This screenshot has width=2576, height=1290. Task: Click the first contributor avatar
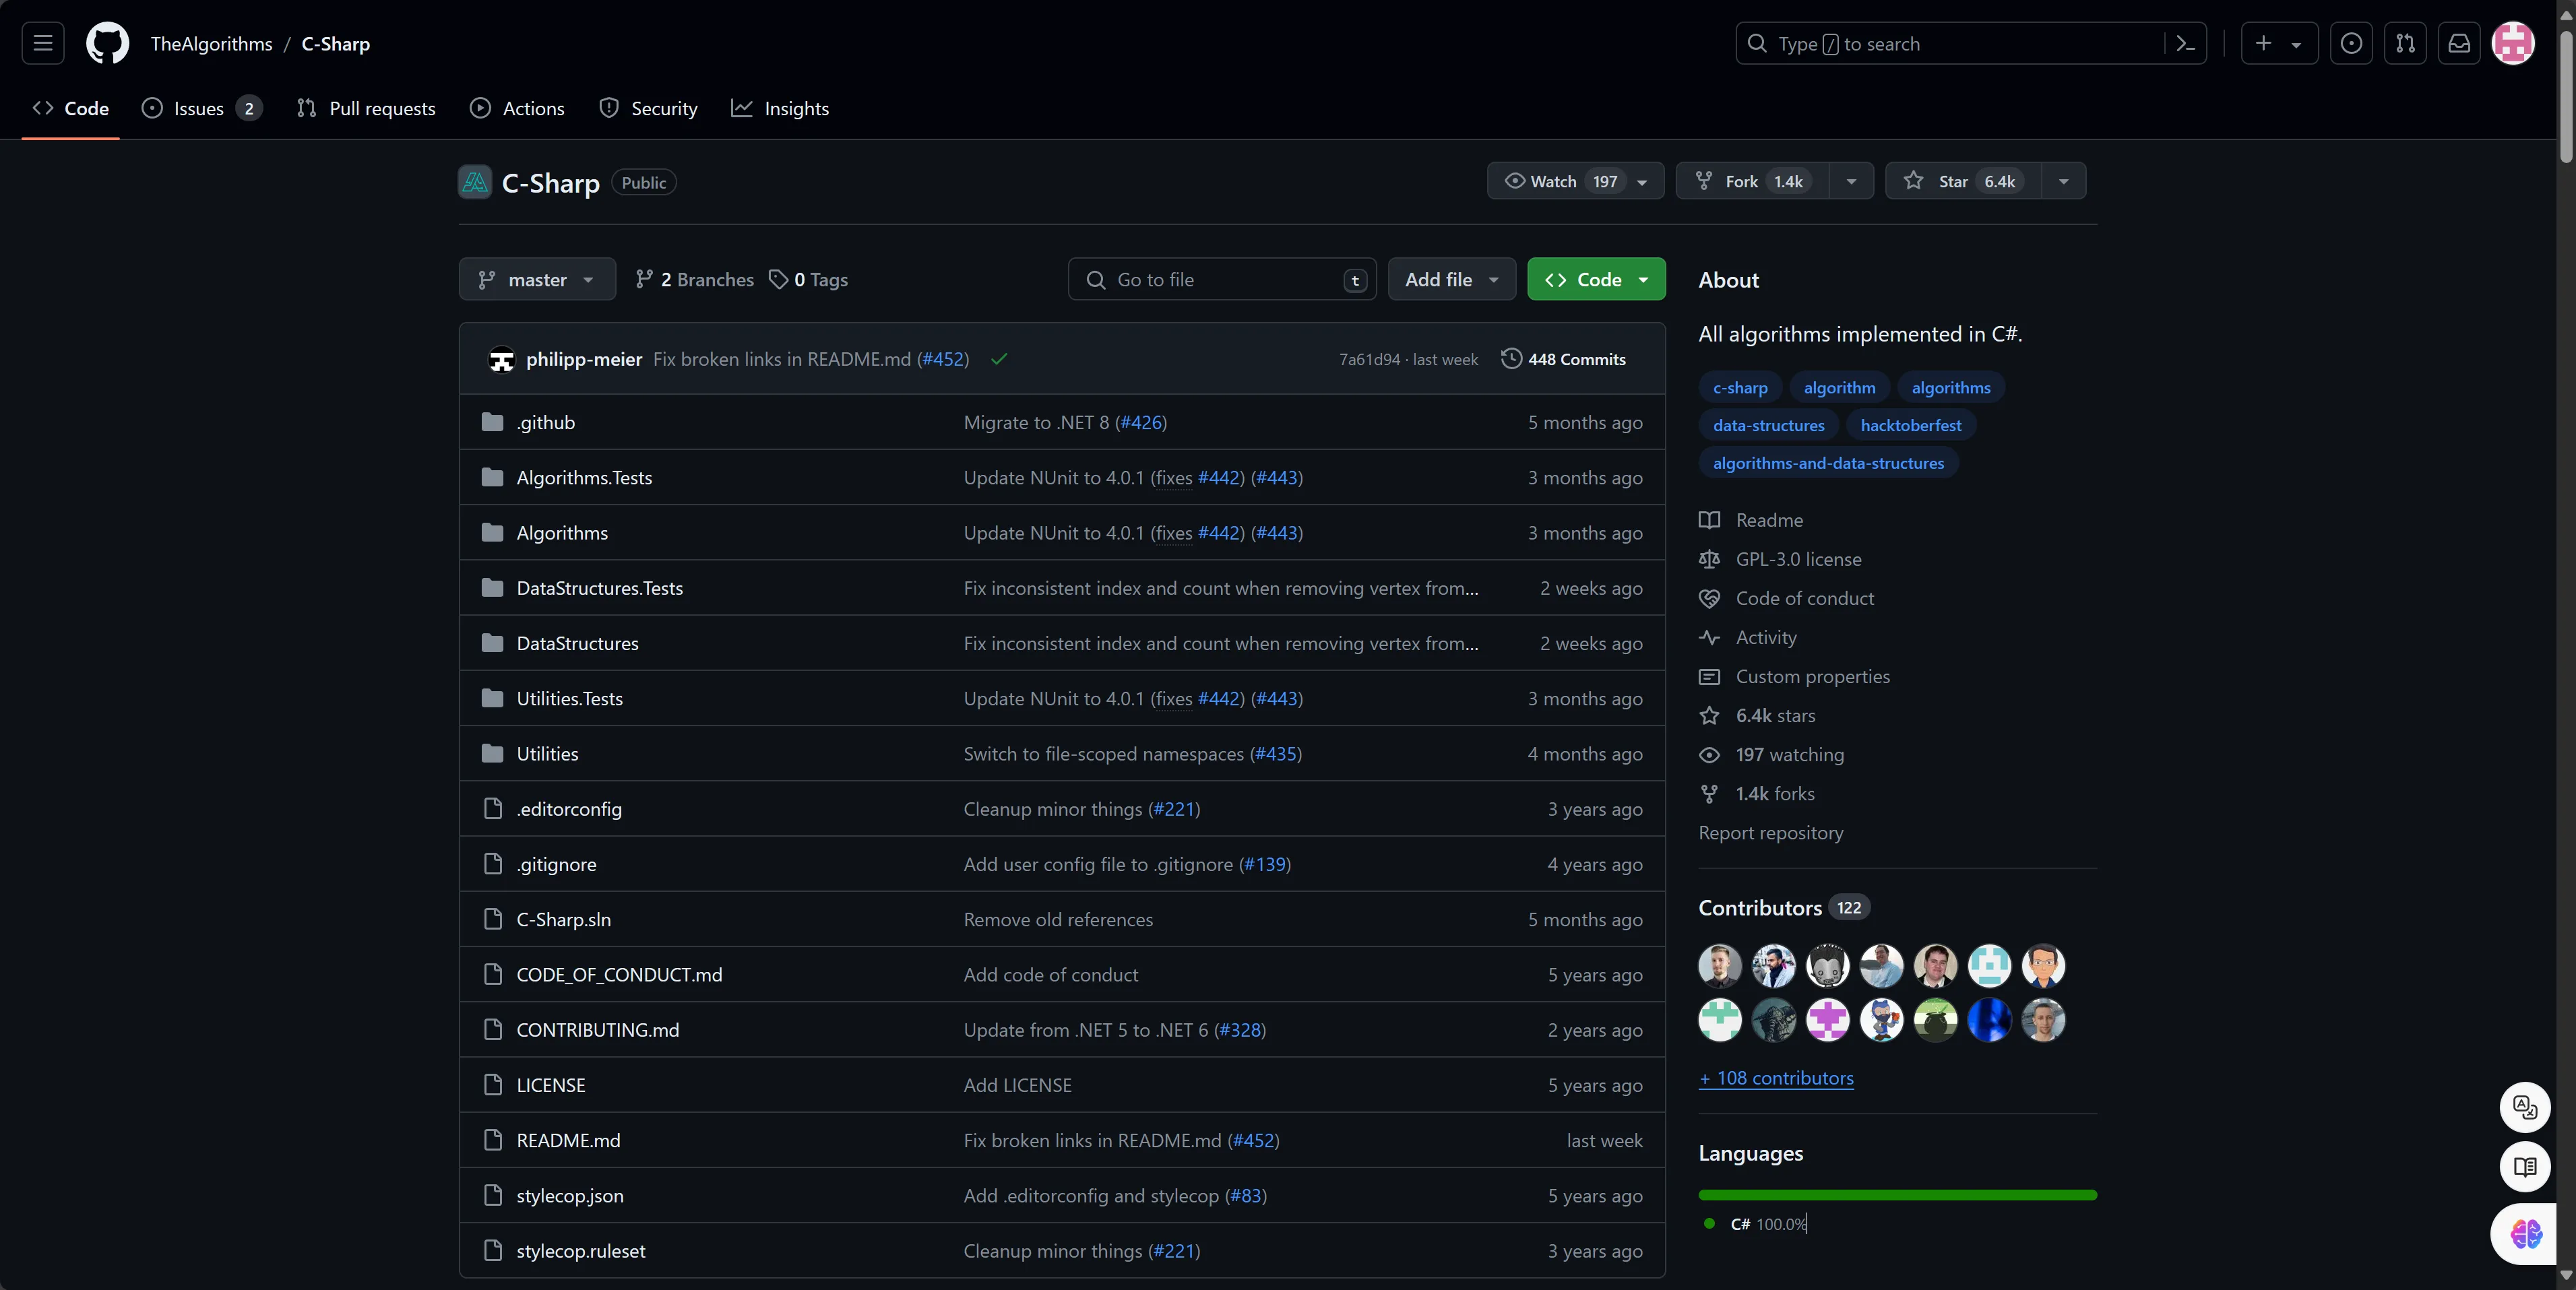1720,965
